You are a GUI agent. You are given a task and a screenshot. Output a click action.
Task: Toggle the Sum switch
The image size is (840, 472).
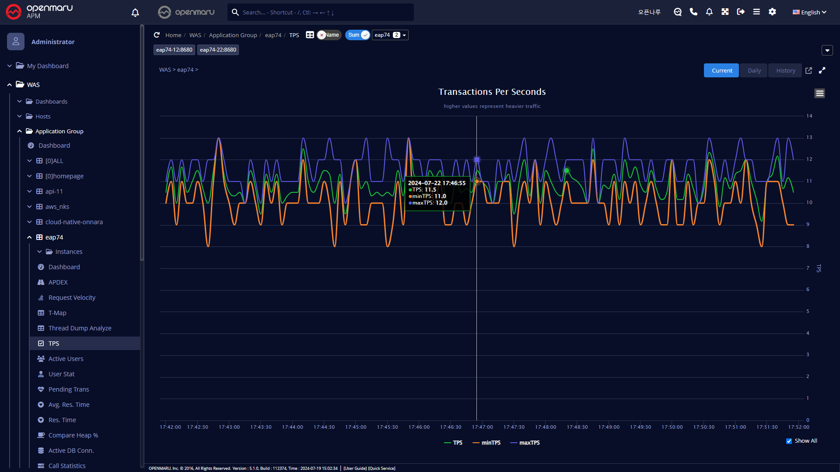pos(358,35)
